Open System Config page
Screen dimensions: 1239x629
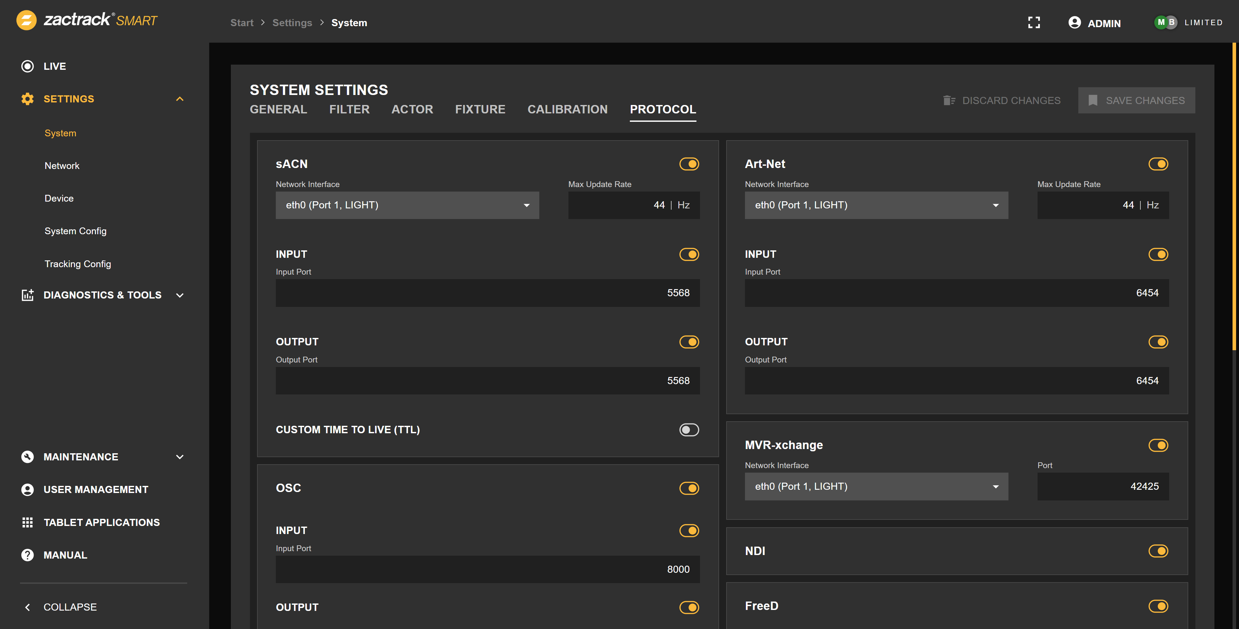(x=76, y=231)
